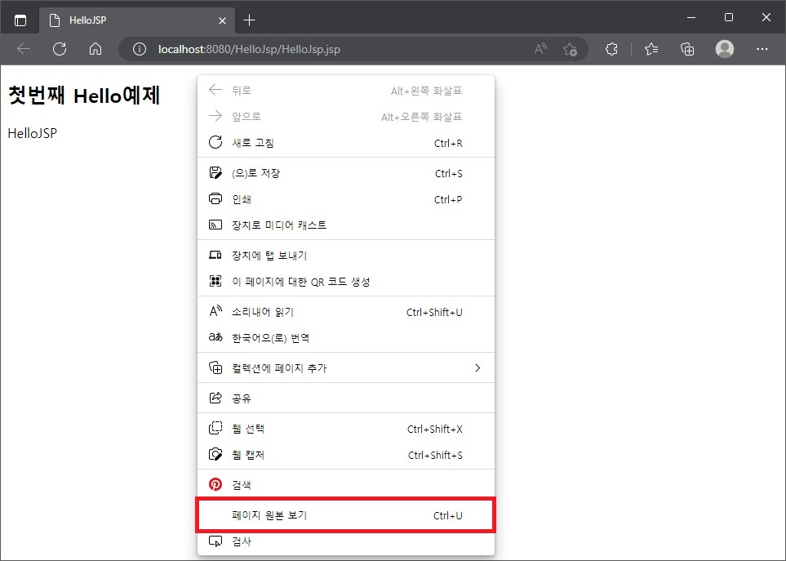View site information icon in address bar

pos(140,49)
